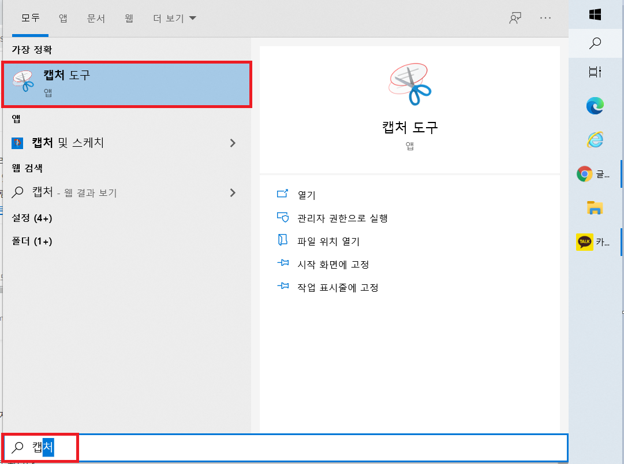This screenshot has height=464, width=624.
Task: Click the 웹 검색 section heading
Action: pyautogui.click(x=27, y=168)
